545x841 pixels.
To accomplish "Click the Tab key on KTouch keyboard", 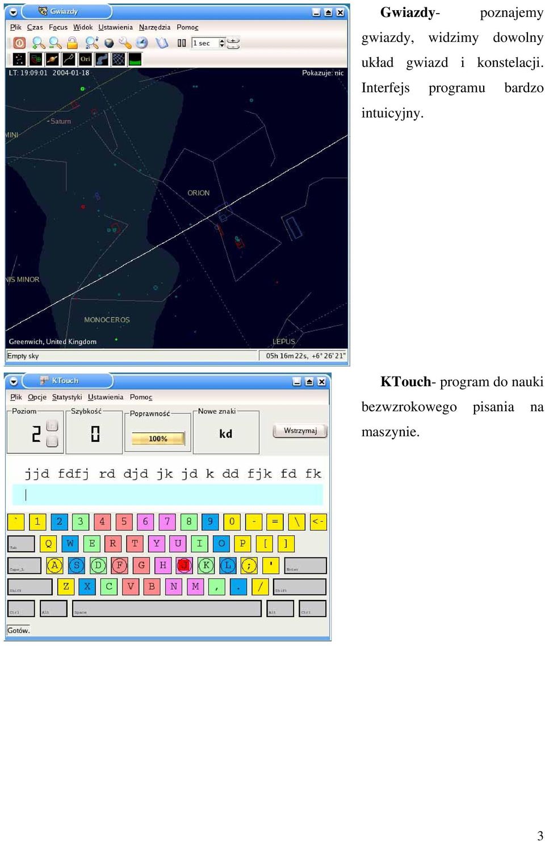I will click(22, 543).
